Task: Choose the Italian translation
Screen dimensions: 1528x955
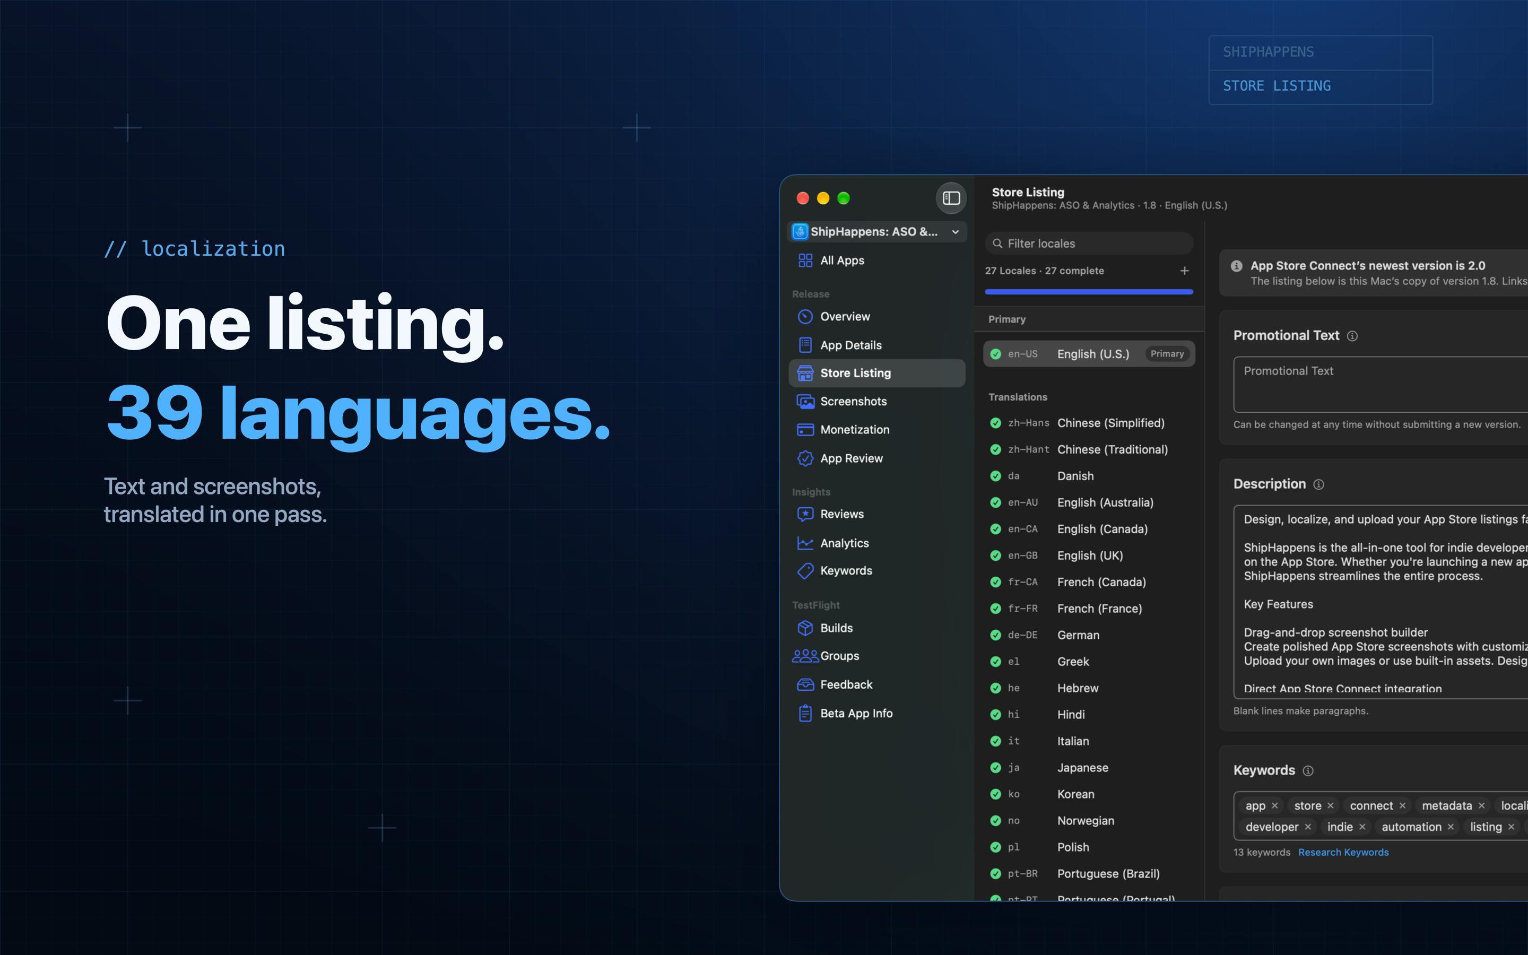Action: tap(1089, 742)
